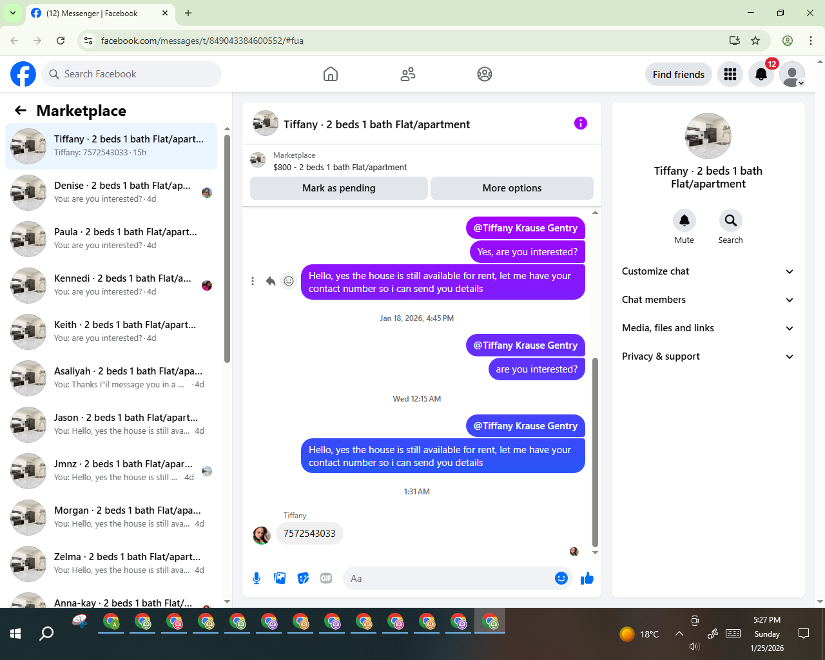Click the browser address bar URL
Viewport: 825px width, 660px height.
202,41
